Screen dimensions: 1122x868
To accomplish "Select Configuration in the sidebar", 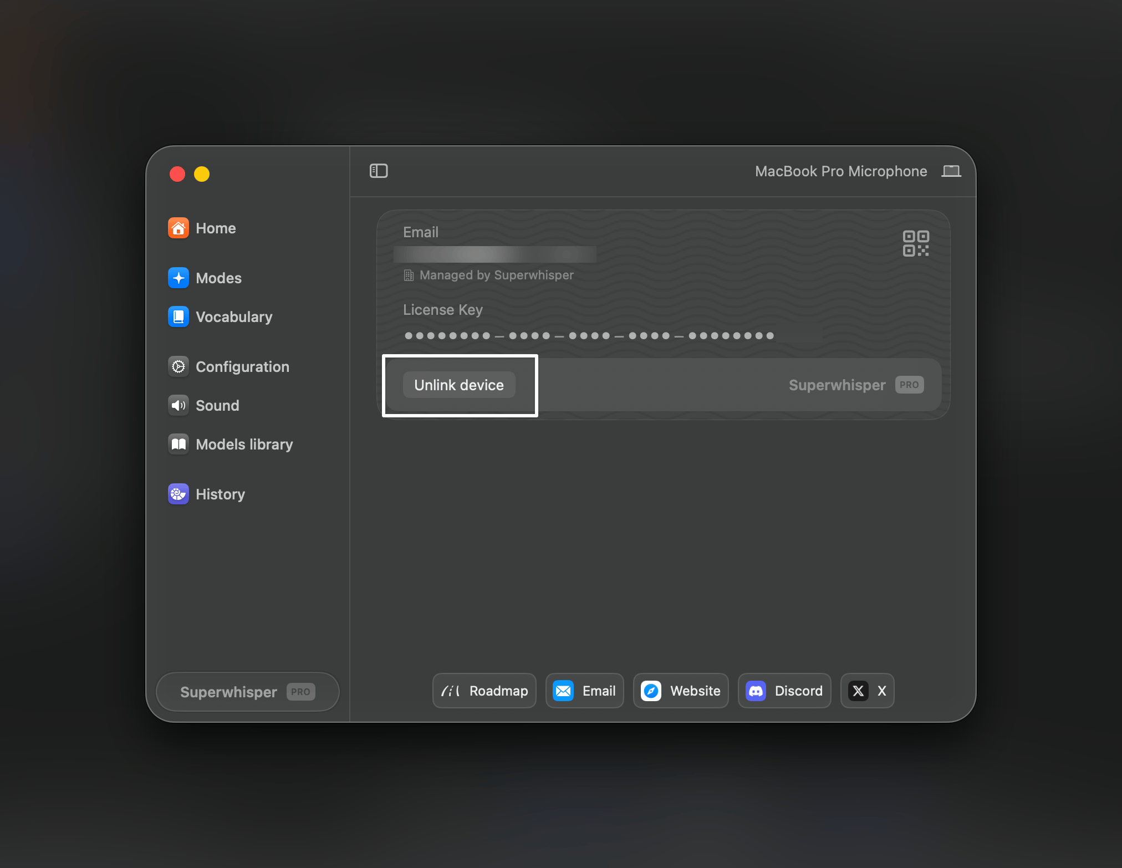I will [242, 366].
